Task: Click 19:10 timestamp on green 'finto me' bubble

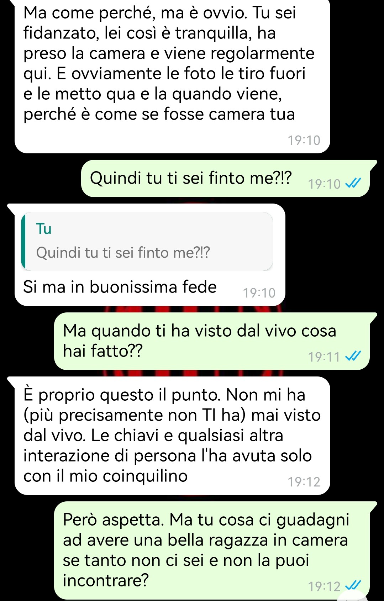Action: (x=324, y=184)
